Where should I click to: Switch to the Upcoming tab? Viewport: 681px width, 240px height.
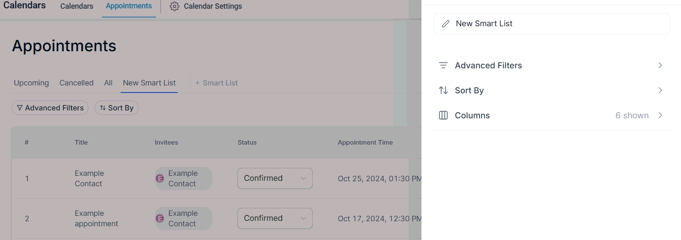click(x=31, y=83)
